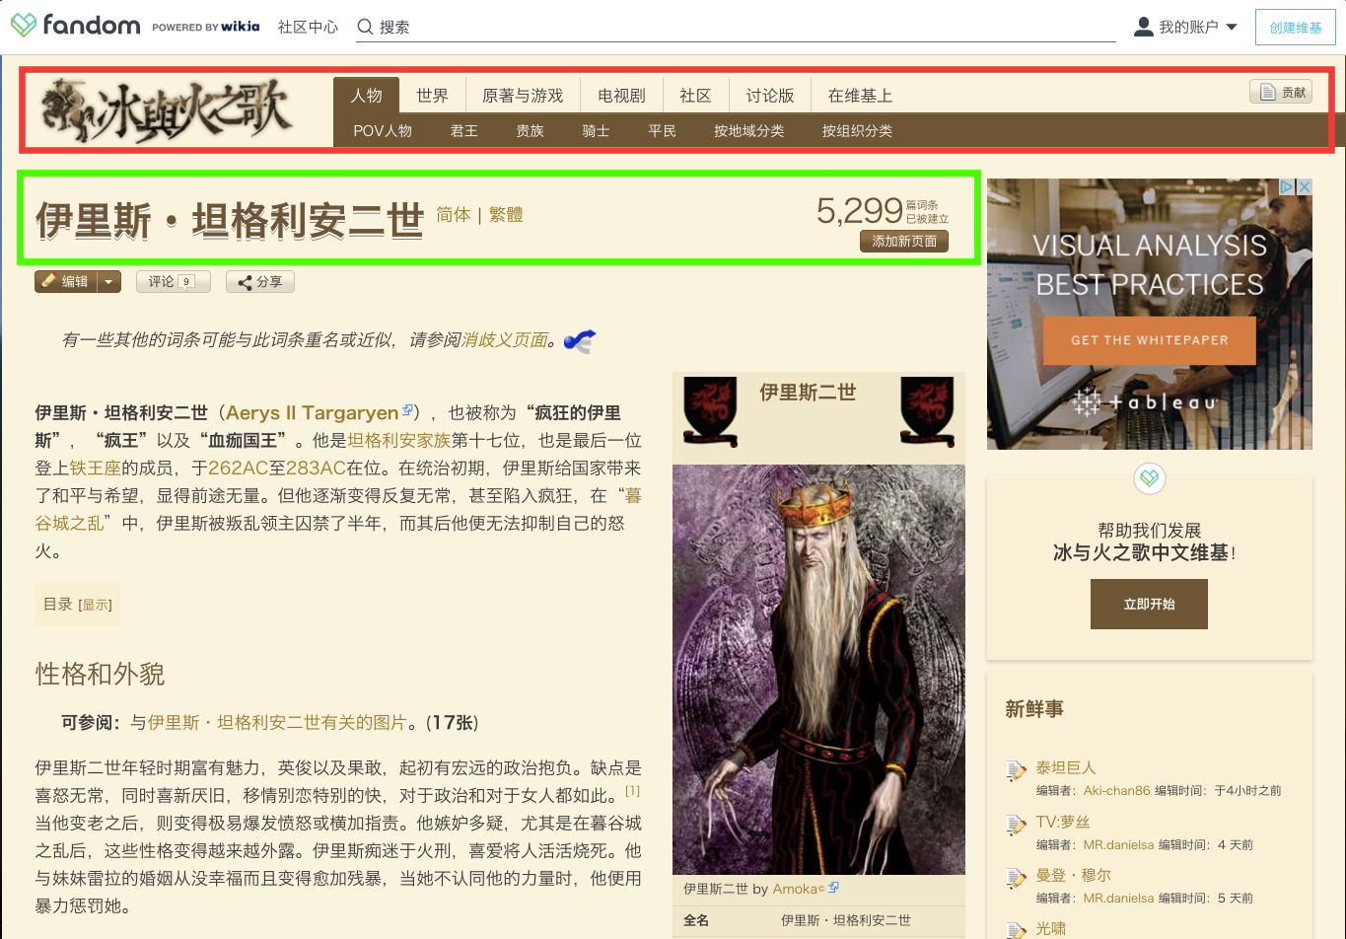The height and width of the screenshot is (939, 1346).
Task: Click the 添加新页面 button
Action: (x=904, y=242)
